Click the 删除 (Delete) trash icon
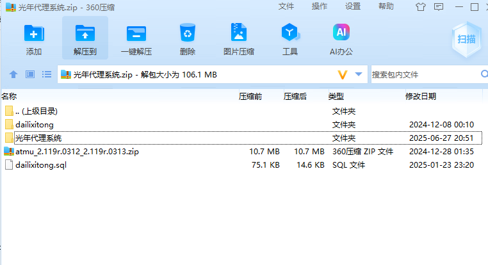Screen dimensions: 488x265 pos(188,33)
